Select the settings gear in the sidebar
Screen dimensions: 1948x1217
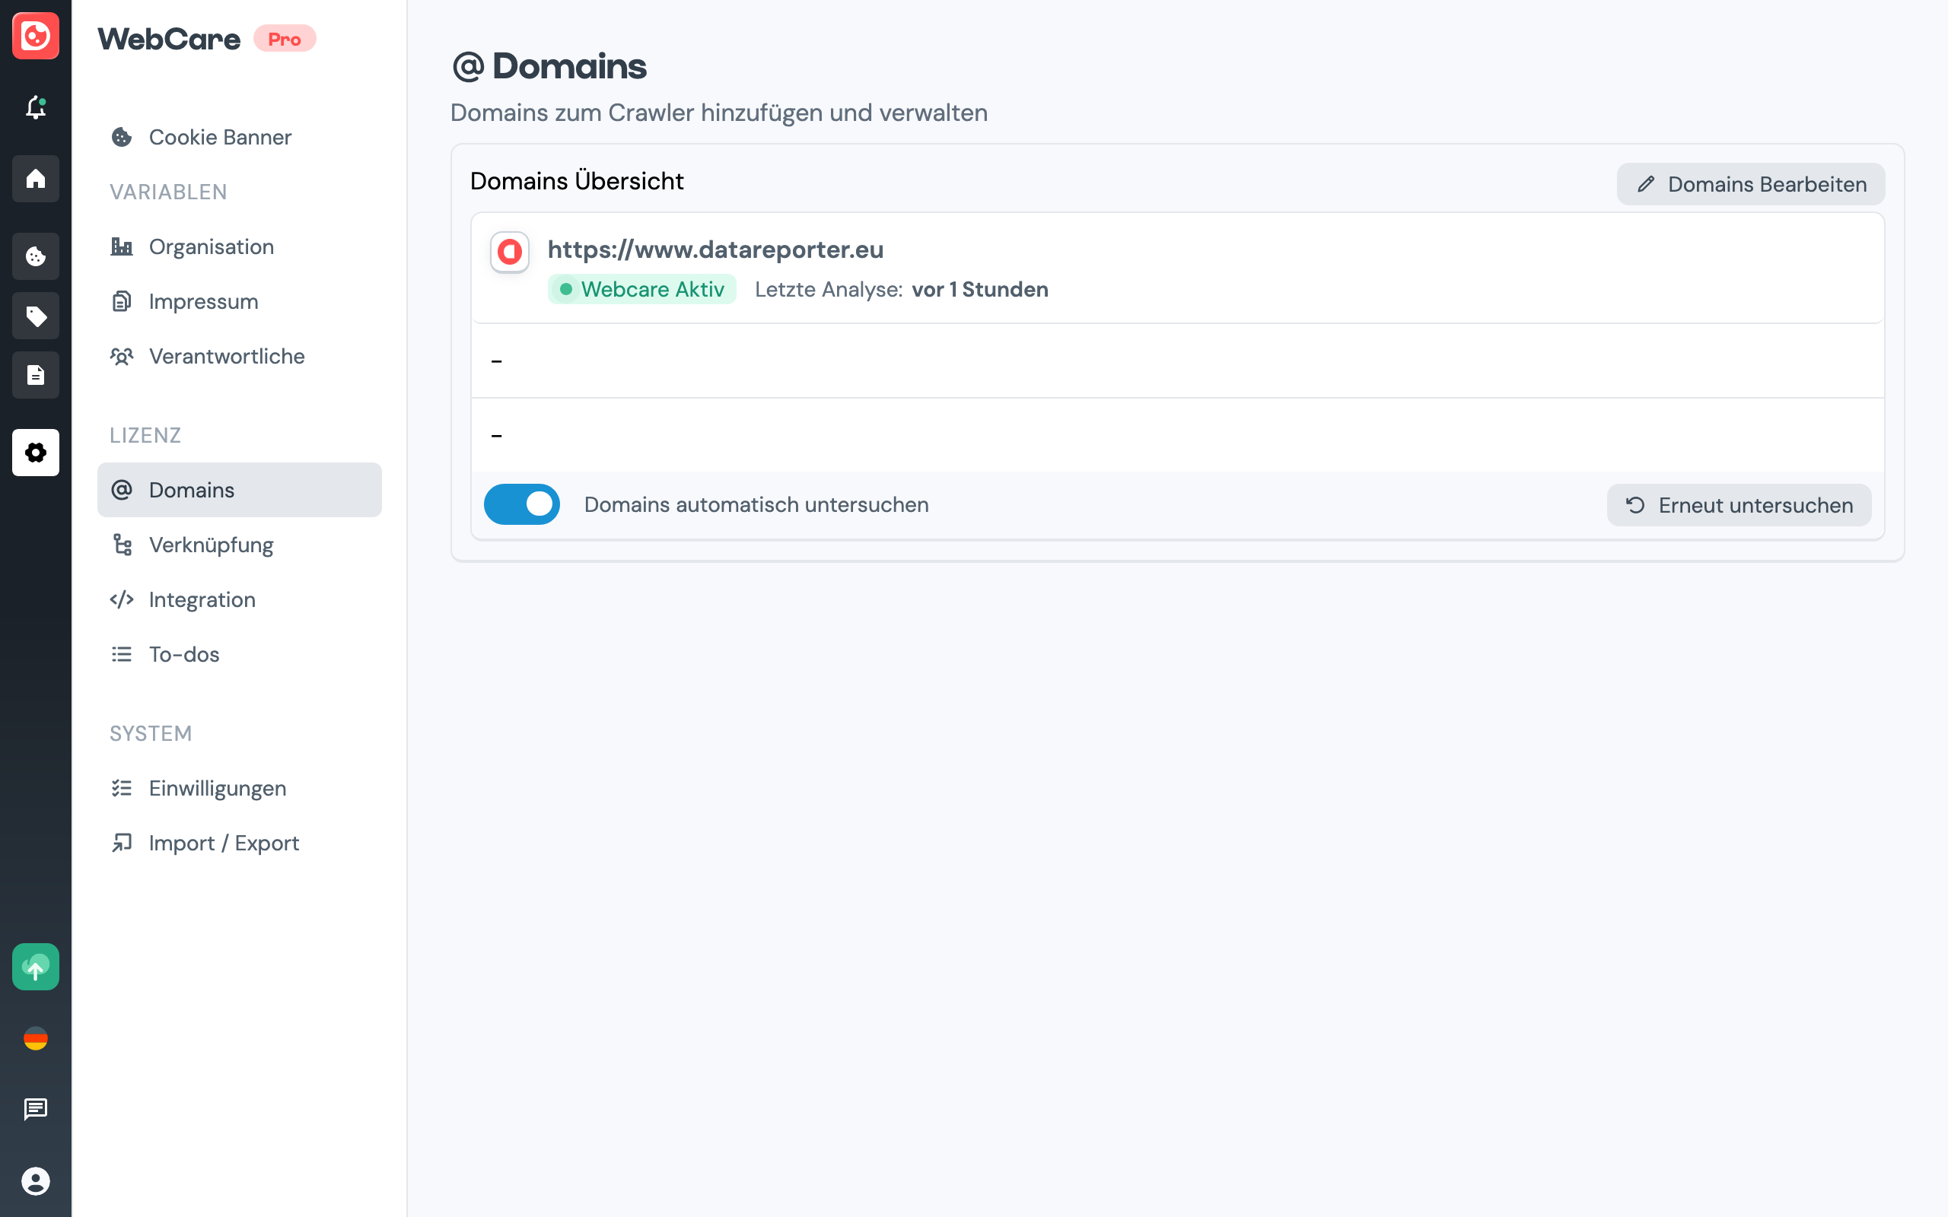tap(36, 453)
